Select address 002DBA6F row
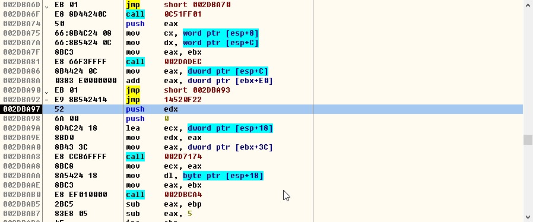 click(x=22, y=14)
